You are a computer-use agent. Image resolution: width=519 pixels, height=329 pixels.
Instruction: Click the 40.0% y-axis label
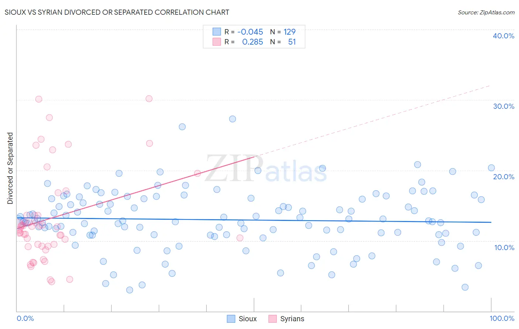point(503,36)
